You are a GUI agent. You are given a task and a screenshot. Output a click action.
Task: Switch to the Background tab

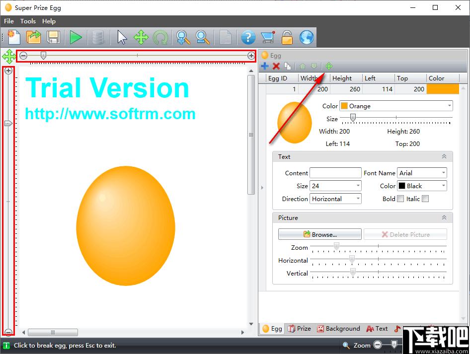pyautogui.click(x=339, y=329)
